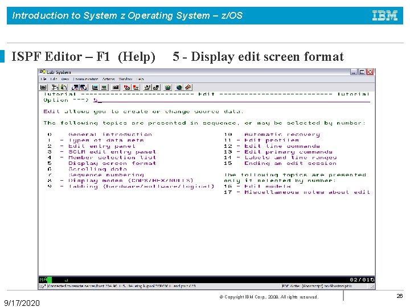Click the 'Connected to remote server' status text
Image resolution: width=410 pixels, height=307 pixels.
tap(122, 286)
